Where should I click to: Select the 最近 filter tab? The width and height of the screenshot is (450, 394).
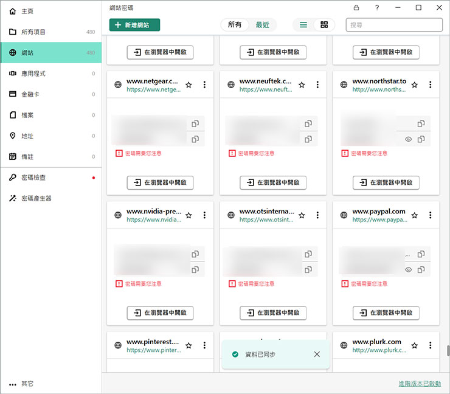click(262, 25)
